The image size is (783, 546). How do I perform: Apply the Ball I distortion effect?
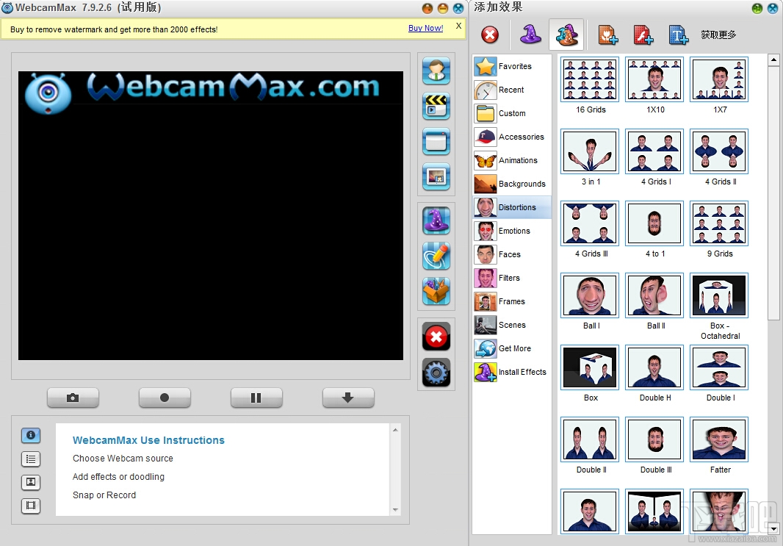tap(590, 295)
